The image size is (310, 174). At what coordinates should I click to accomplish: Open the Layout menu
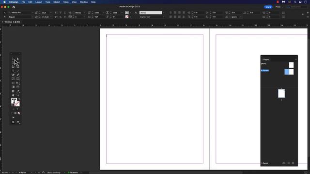click(x=39, y=2)
